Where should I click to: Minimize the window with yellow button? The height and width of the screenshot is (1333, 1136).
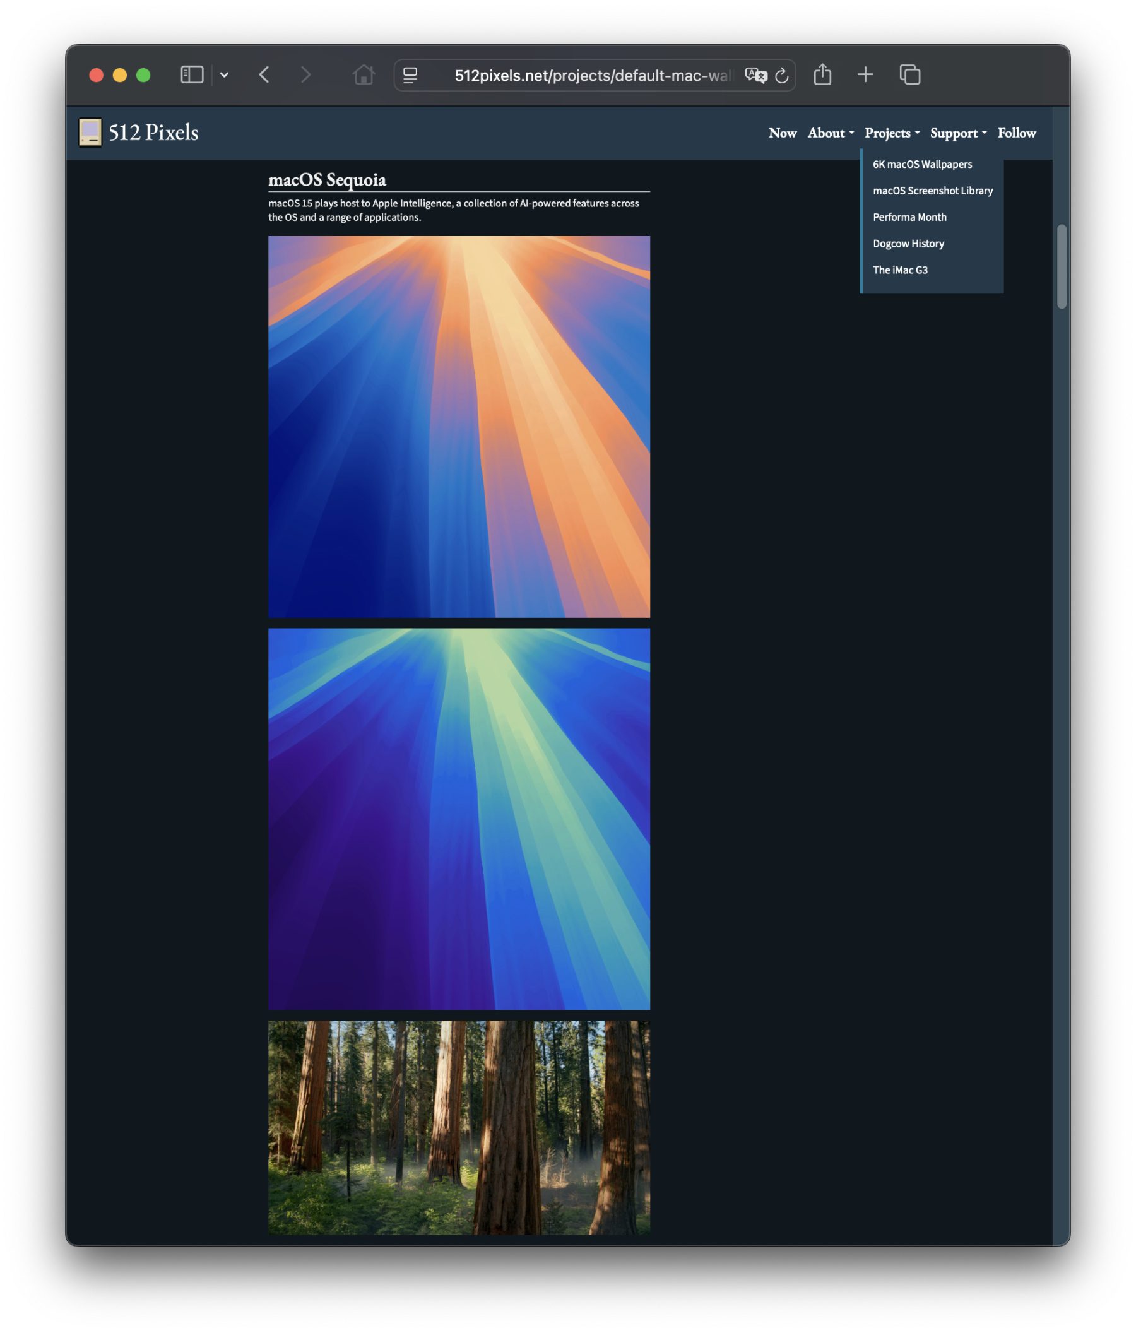point(120,75)
